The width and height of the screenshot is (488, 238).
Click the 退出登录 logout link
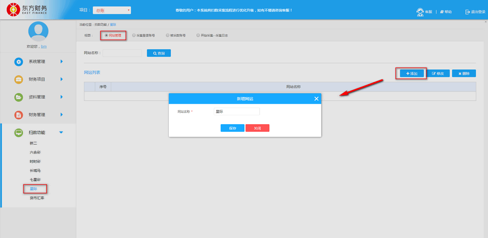tap(475, 12)
